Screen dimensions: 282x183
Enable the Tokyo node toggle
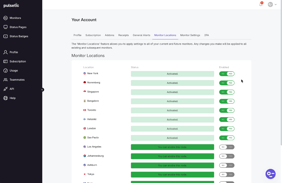(227, 175)
